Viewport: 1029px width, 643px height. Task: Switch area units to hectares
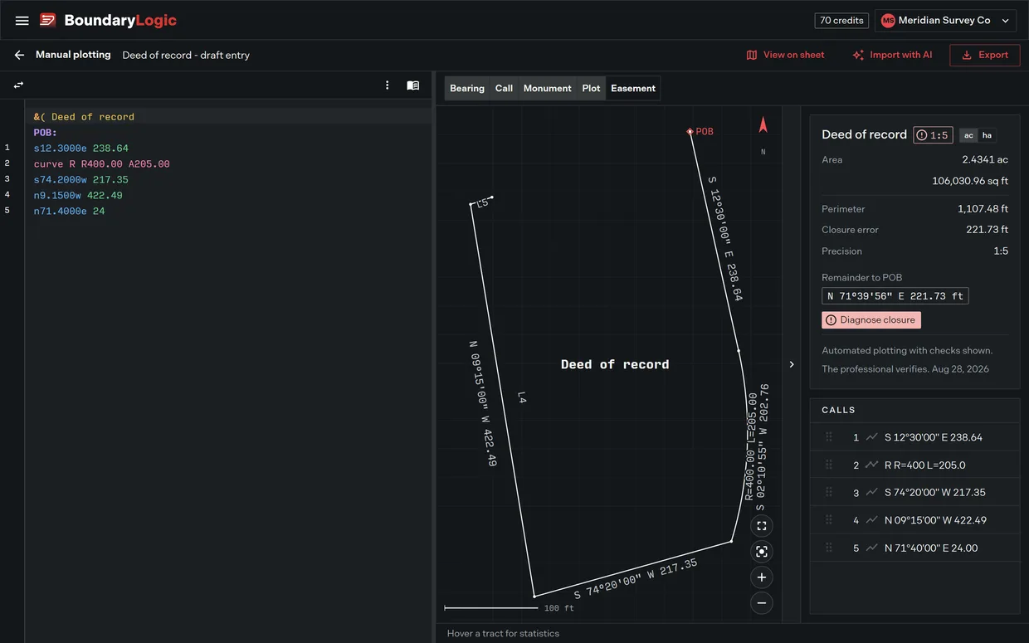pyautogui.click(x=987, y=135)
